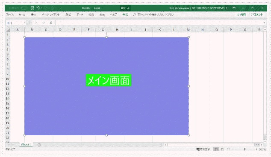Click the horizontal scrollbar left arrow
The width and height of the screenshot is (271, 157).
tap(165, 145)
